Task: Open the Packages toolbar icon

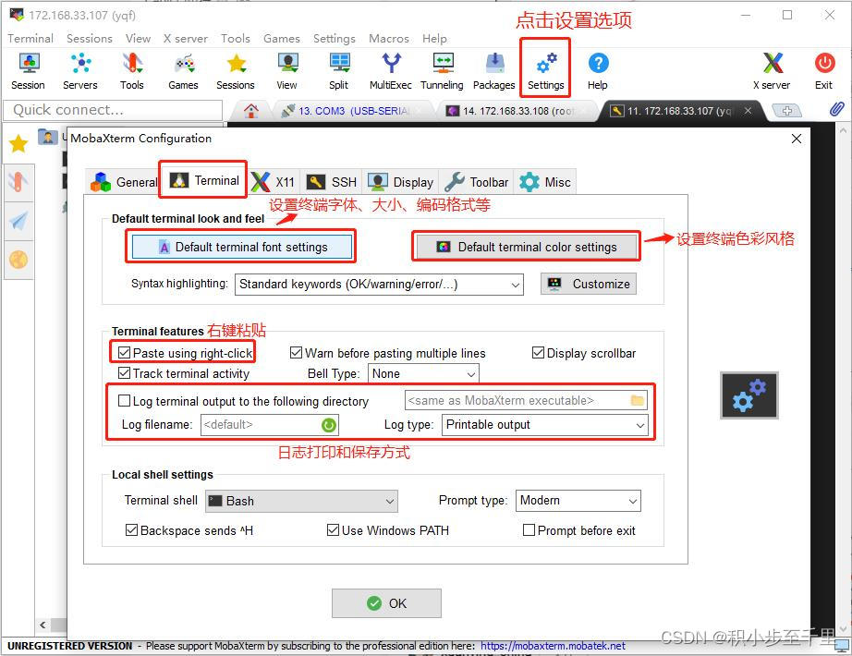Action: (494, 71)
